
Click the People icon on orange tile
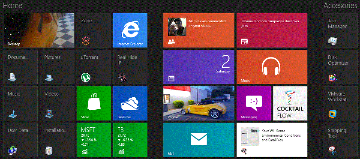171,42
